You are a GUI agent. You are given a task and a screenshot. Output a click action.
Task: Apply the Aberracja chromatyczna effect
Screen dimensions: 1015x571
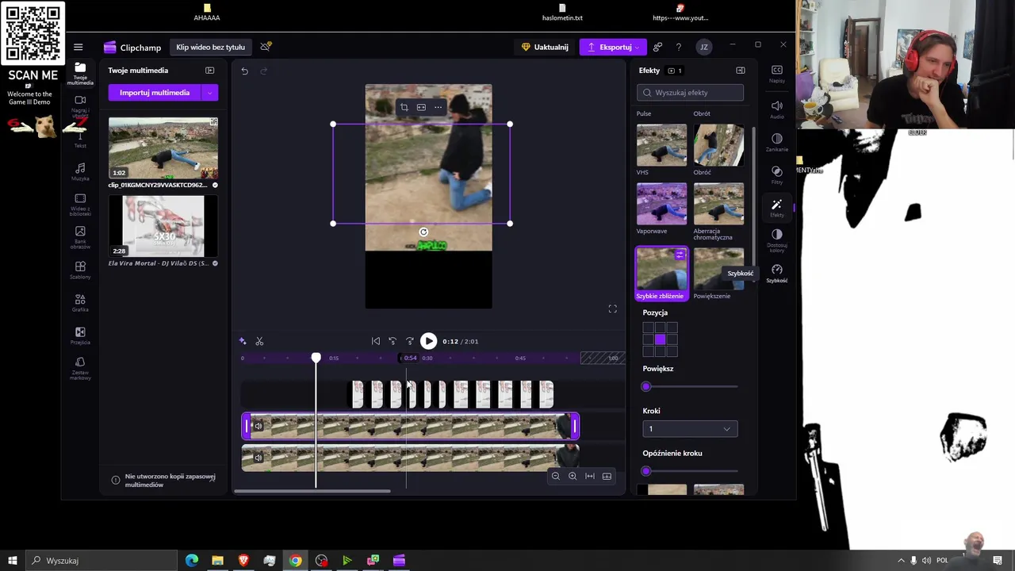click(718, 204)
